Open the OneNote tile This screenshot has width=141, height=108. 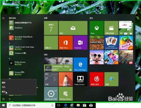tap(80, 42)
